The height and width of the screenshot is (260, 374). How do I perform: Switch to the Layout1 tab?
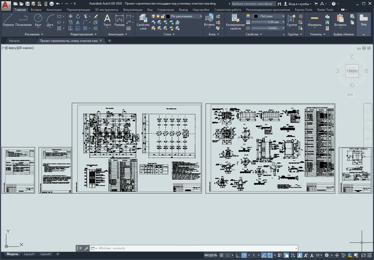[29, 254]
